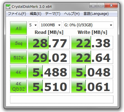Click the 4K read result 5.488
Screen dimensions: 124x112
pyautogui.click(x=49, y=72)
